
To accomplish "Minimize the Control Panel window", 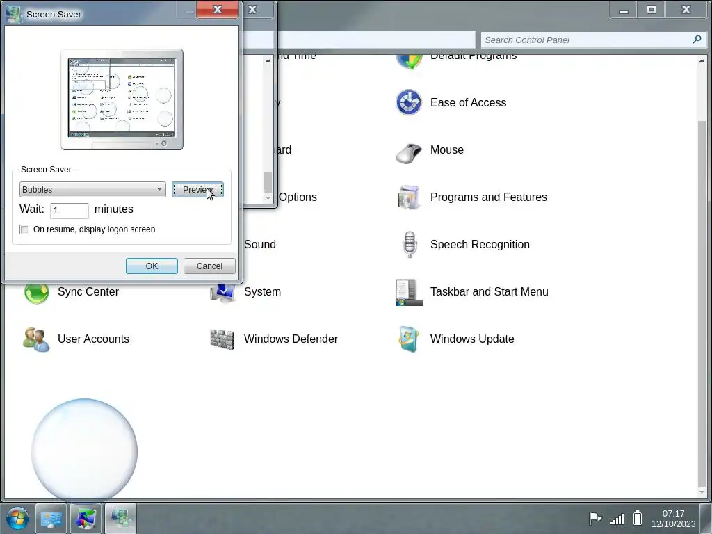I will point(624,10).
